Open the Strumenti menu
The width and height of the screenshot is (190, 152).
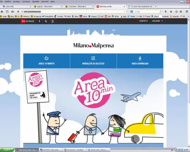45,2
